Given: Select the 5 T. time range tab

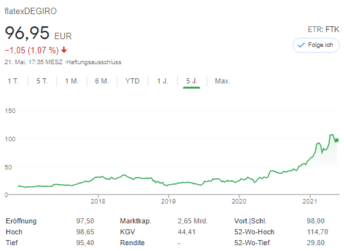Looking at the screenshot, I should (x=42, y=81).
